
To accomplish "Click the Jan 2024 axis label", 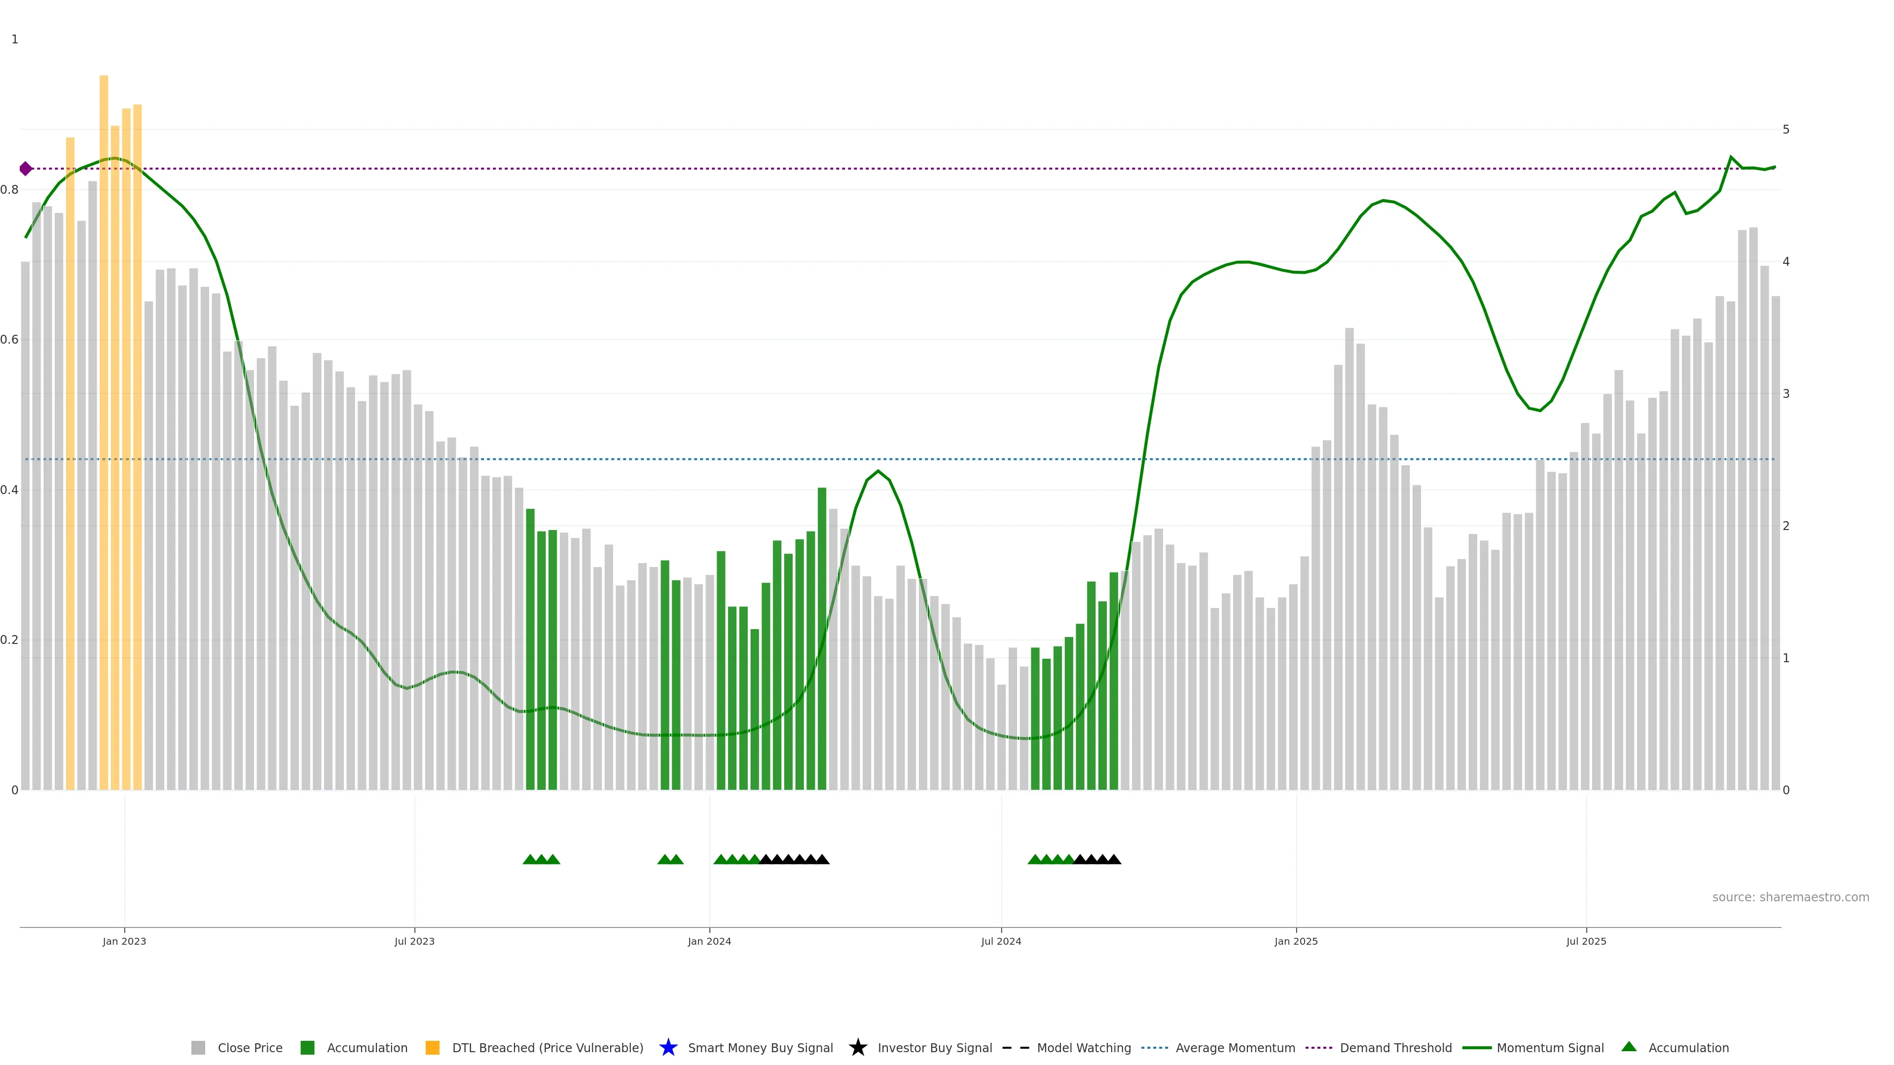I will (x=709, y=942).
